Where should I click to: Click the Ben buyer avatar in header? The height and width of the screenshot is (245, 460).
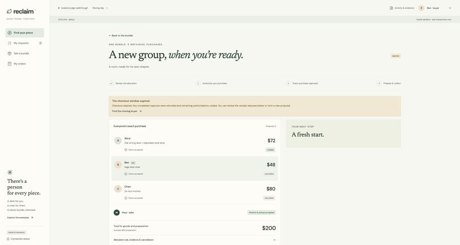tap(421, 8)
